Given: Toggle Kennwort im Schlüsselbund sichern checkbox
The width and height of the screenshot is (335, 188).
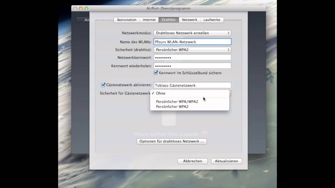Looking at the screenshot, I should point(156,73).
